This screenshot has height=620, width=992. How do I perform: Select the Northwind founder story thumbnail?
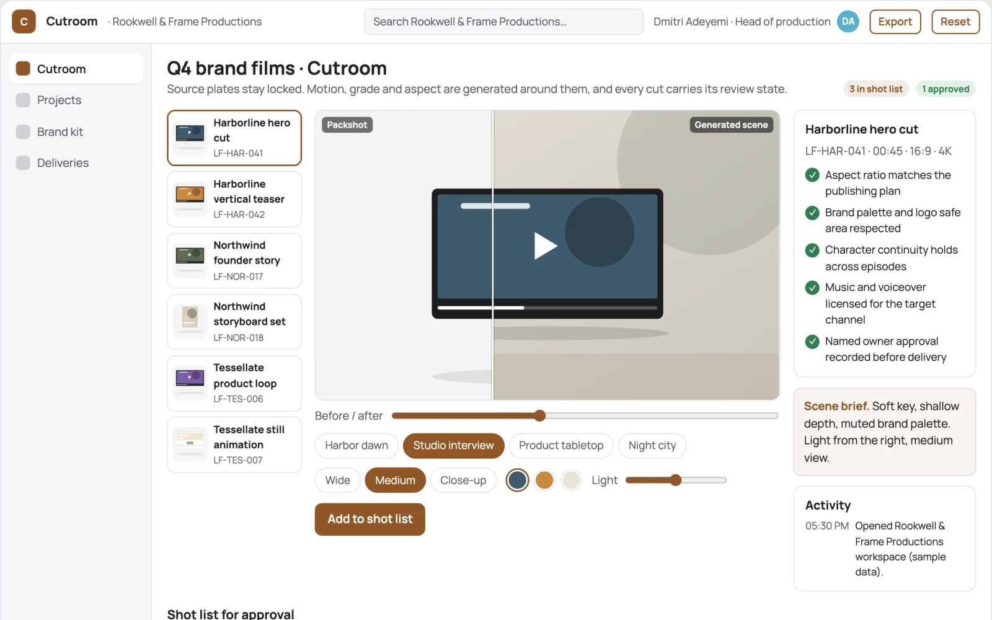190,260
